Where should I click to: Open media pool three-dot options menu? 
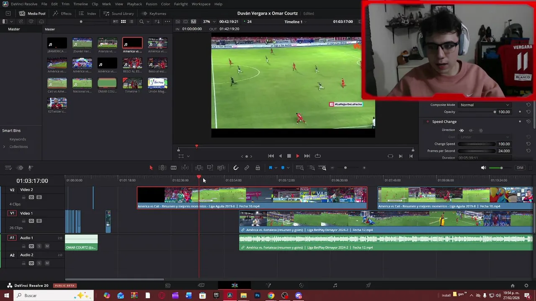tap(167, 21)
